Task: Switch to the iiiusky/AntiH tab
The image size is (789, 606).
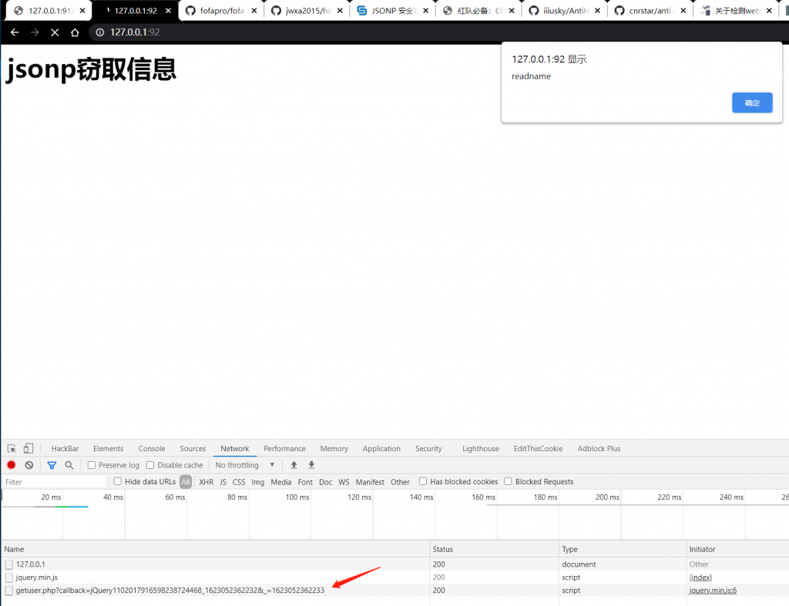Action: tap(565, 11)
